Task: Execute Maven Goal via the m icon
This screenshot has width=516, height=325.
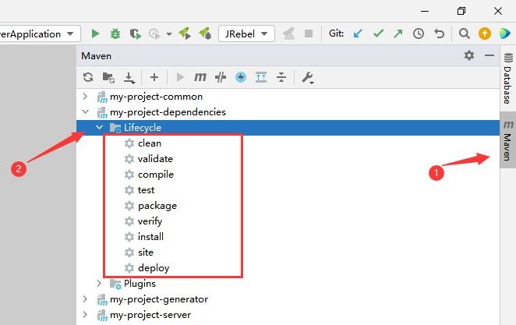Action: (200, 77)
